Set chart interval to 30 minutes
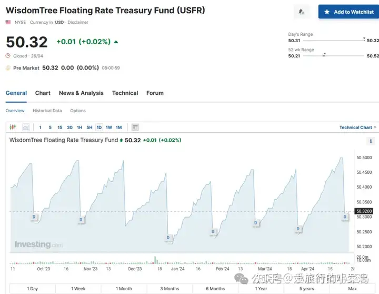This screenshot has width=379, height=294. 69,128
